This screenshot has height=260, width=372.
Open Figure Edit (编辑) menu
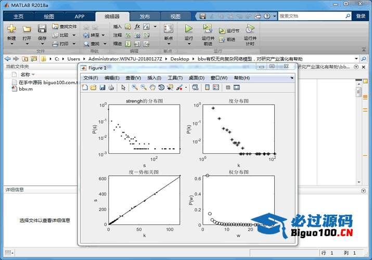(x=112, y=78)
